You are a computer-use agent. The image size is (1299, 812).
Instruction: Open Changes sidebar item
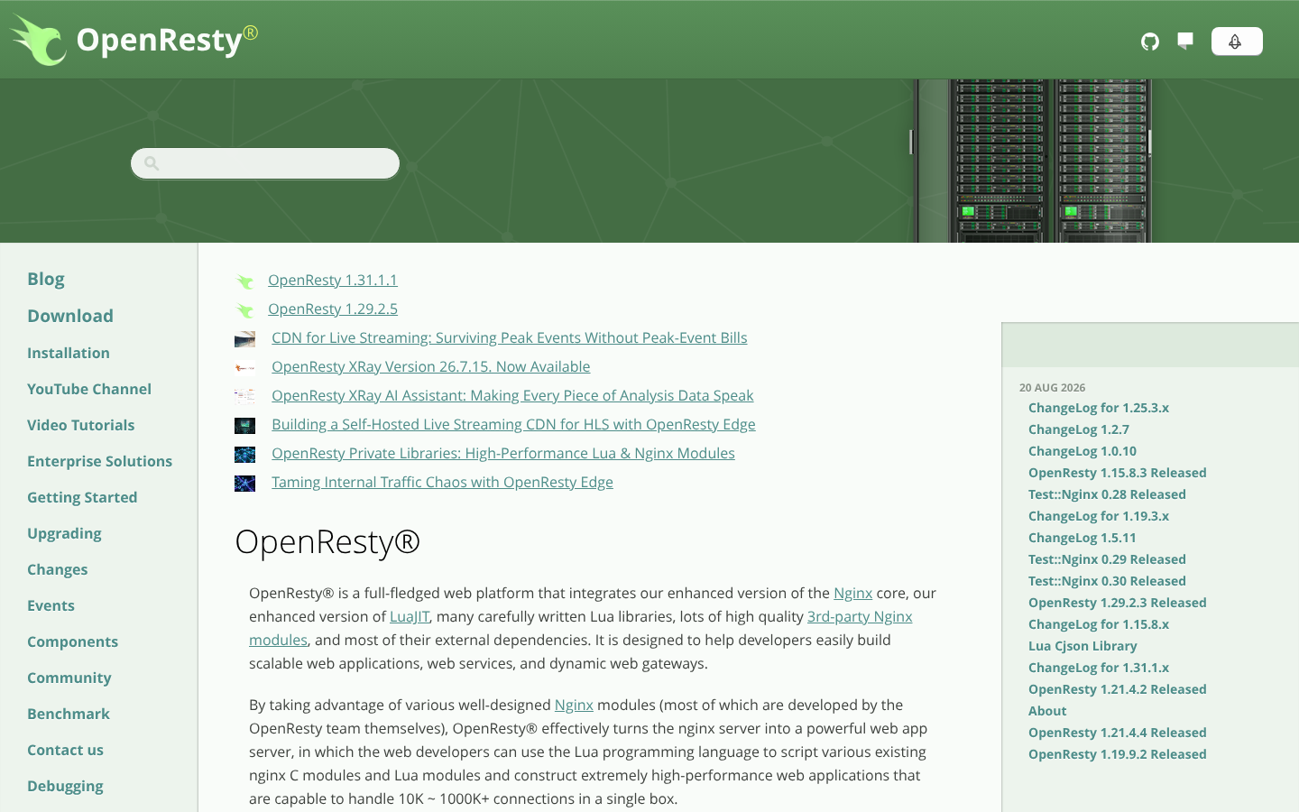tap(58, 569)
